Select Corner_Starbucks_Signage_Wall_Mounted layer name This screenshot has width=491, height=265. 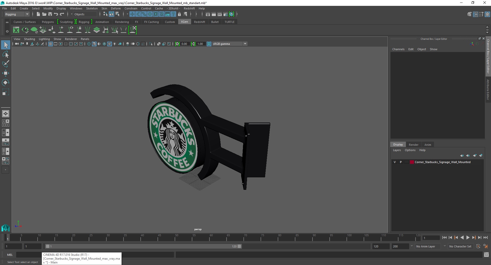[442, 162]
